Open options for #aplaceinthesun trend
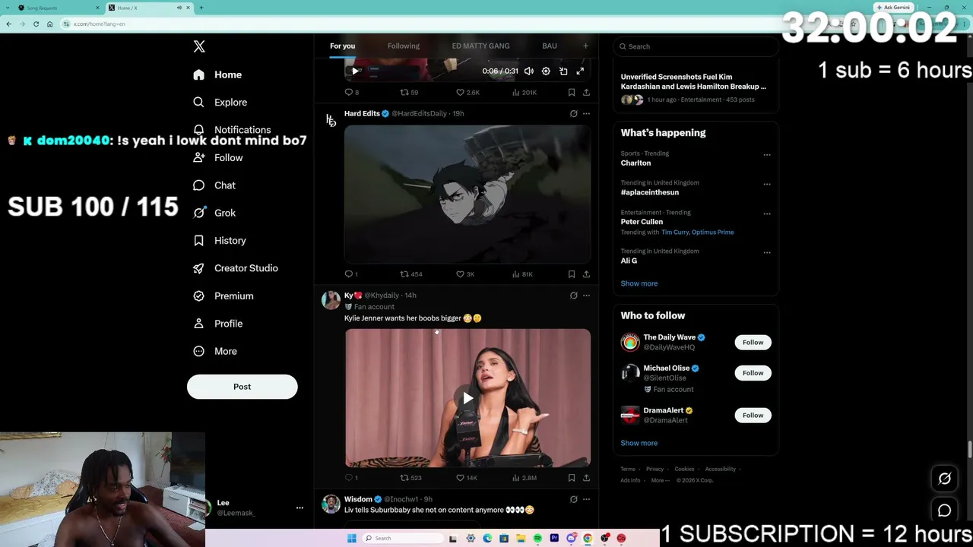973x547 pixels. [x=766, y=184]
